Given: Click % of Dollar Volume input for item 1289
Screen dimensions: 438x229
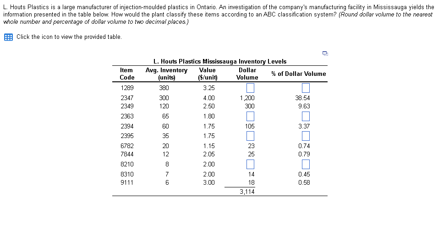Looking at the screenshot, I should (305, 88).
